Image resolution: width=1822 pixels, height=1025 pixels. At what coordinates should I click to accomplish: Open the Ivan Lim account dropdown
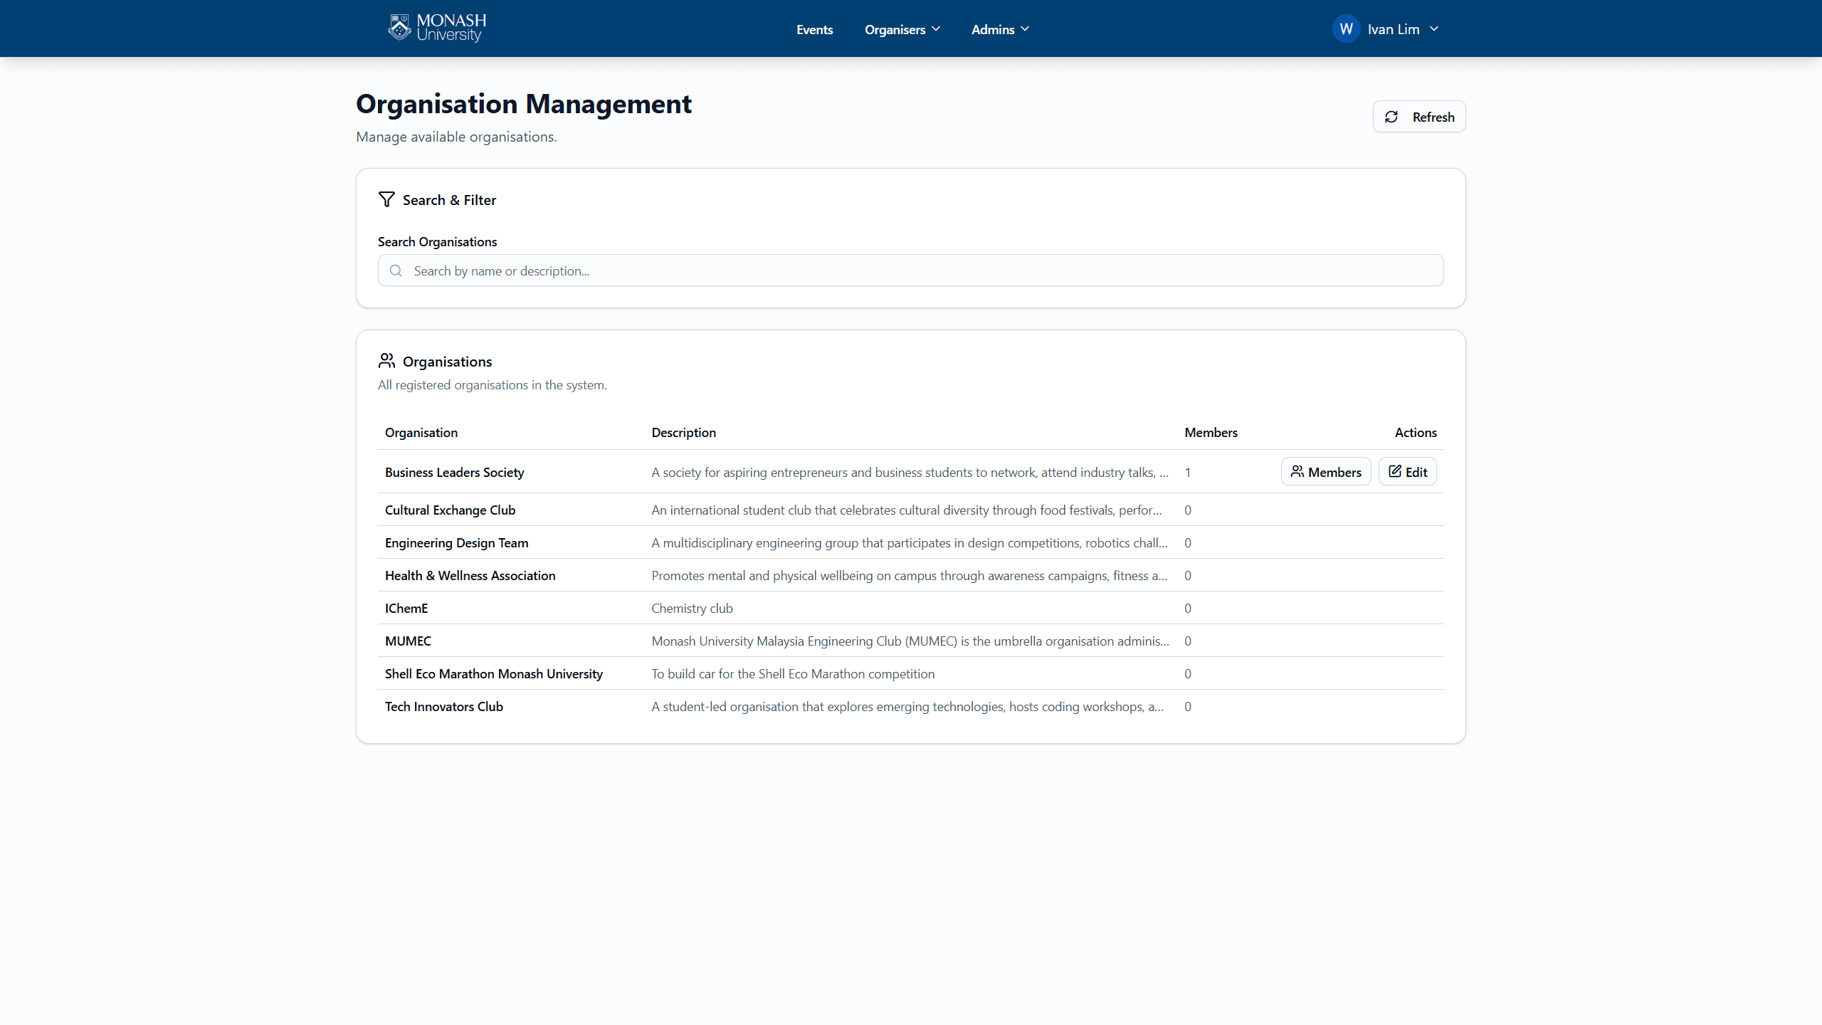click(x=1435, y=28)
